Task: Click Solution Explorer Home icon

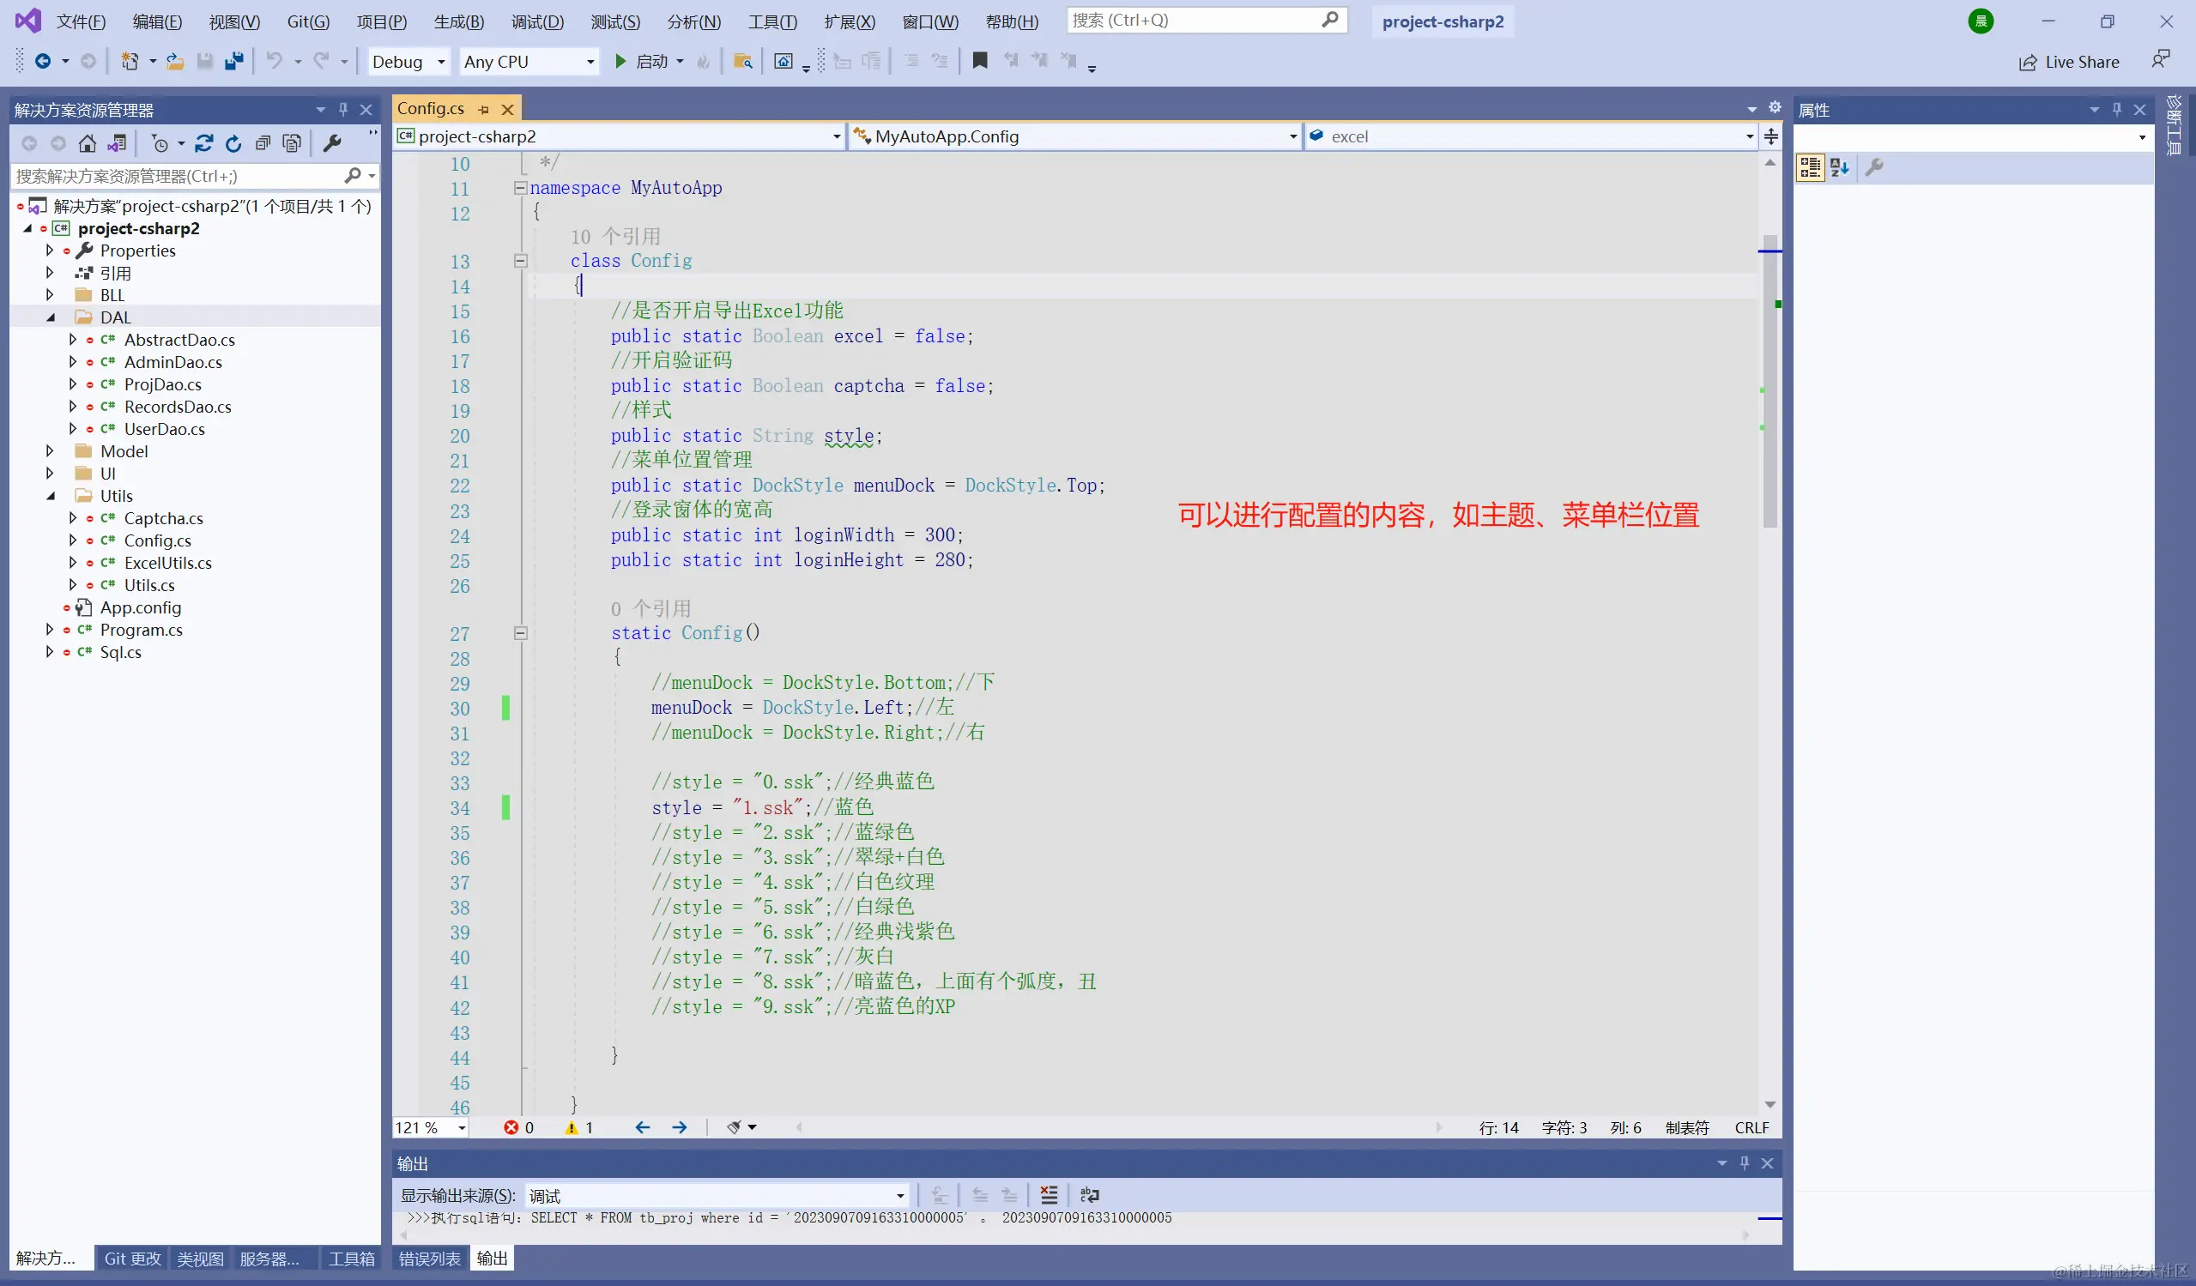Action: [88, 144]
